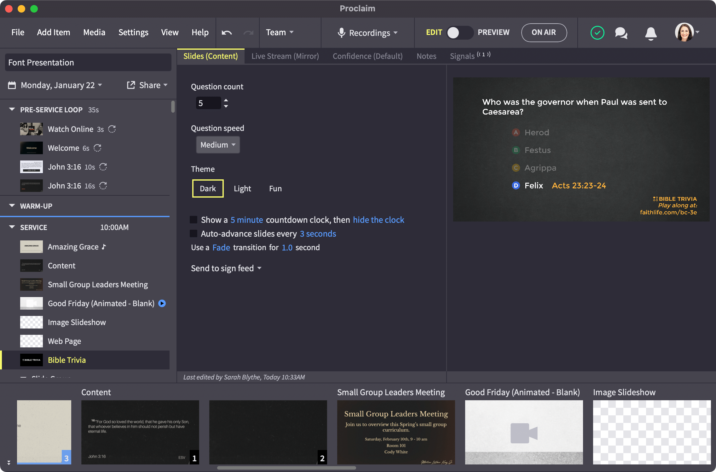Open the View menu
This screenshot has height=472, width=716.
[x=170, y=32]
